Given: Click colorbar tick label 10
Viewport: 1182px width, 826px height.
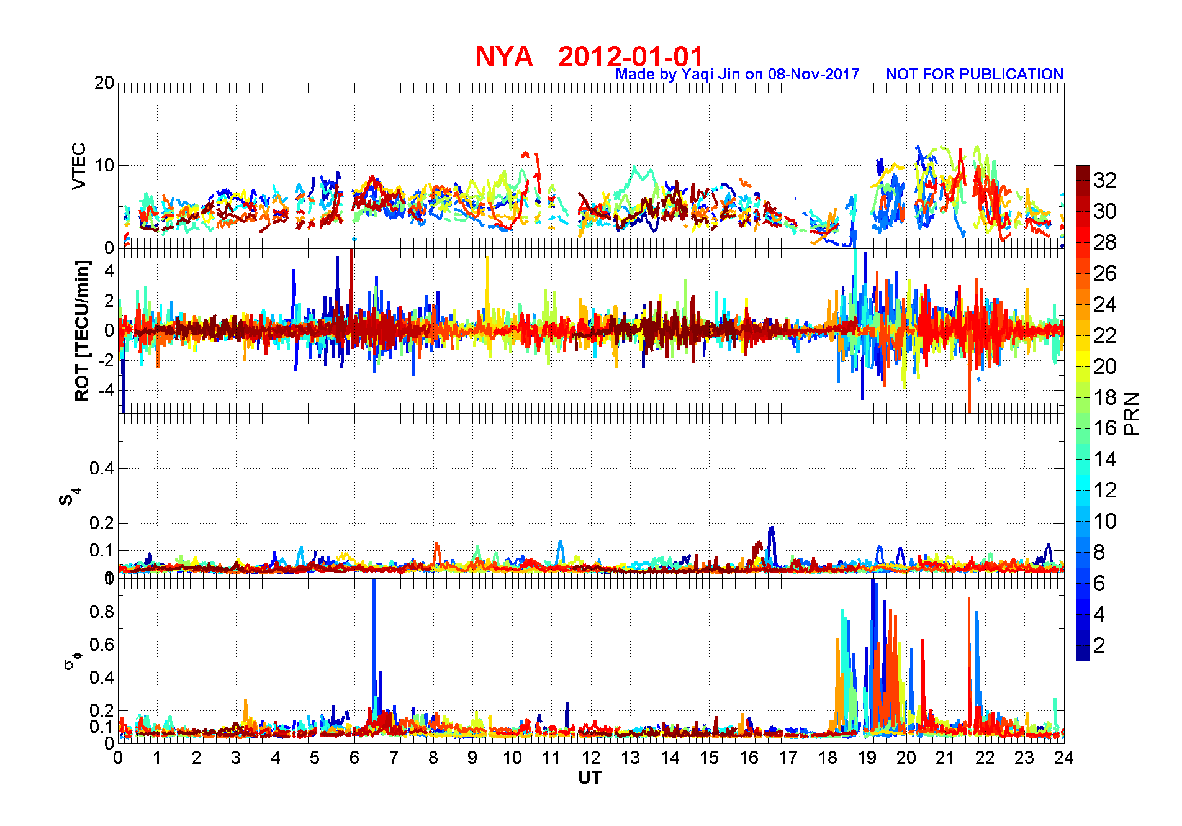Looking at the screenshot, I should pos(1105,521).
